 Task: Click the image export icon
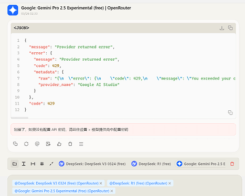click(x=48, y=144)
